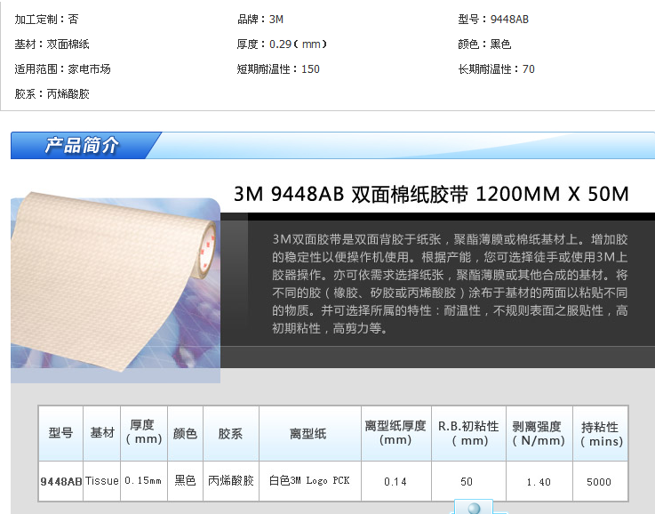The width and height of the screenshot is (655, 514).
Task: Click the 5000 holding power cell
Action: pos(600,481)
